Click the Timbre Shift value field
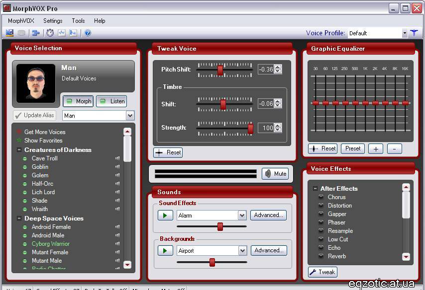425x290 pixels. (266, 104)
